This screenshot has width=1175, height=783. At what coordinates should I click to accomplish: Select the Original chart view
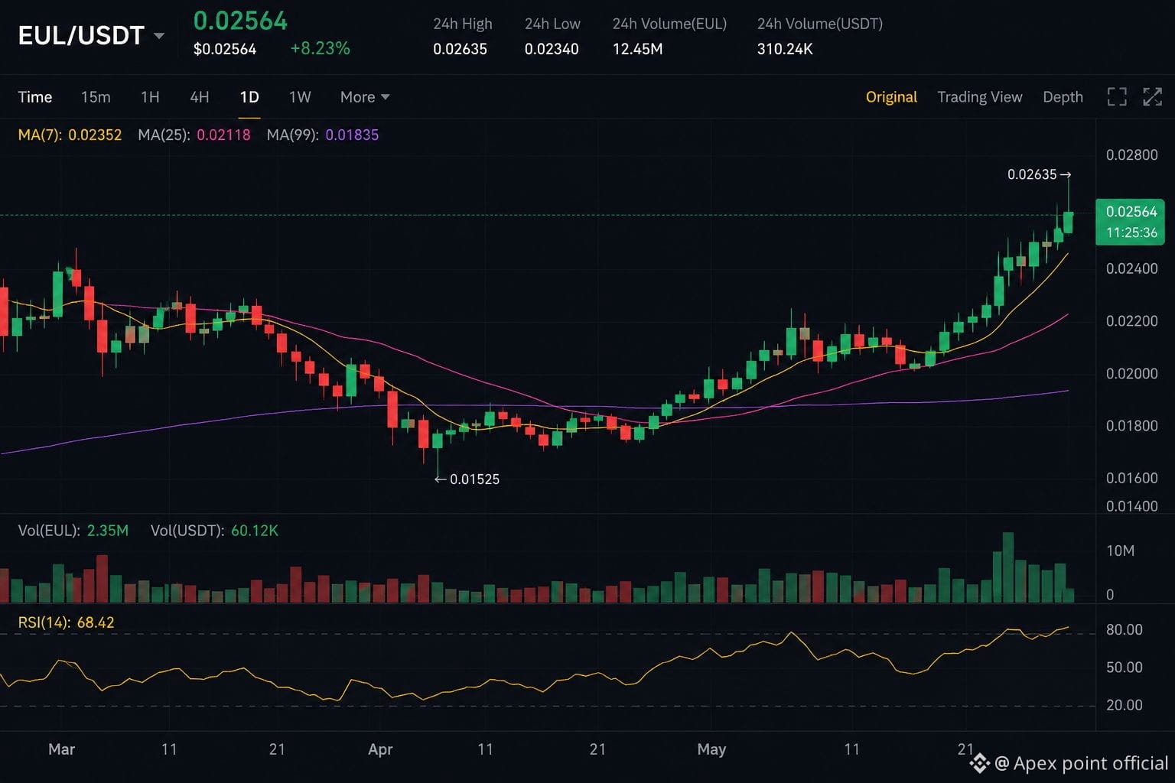(891, 97)
